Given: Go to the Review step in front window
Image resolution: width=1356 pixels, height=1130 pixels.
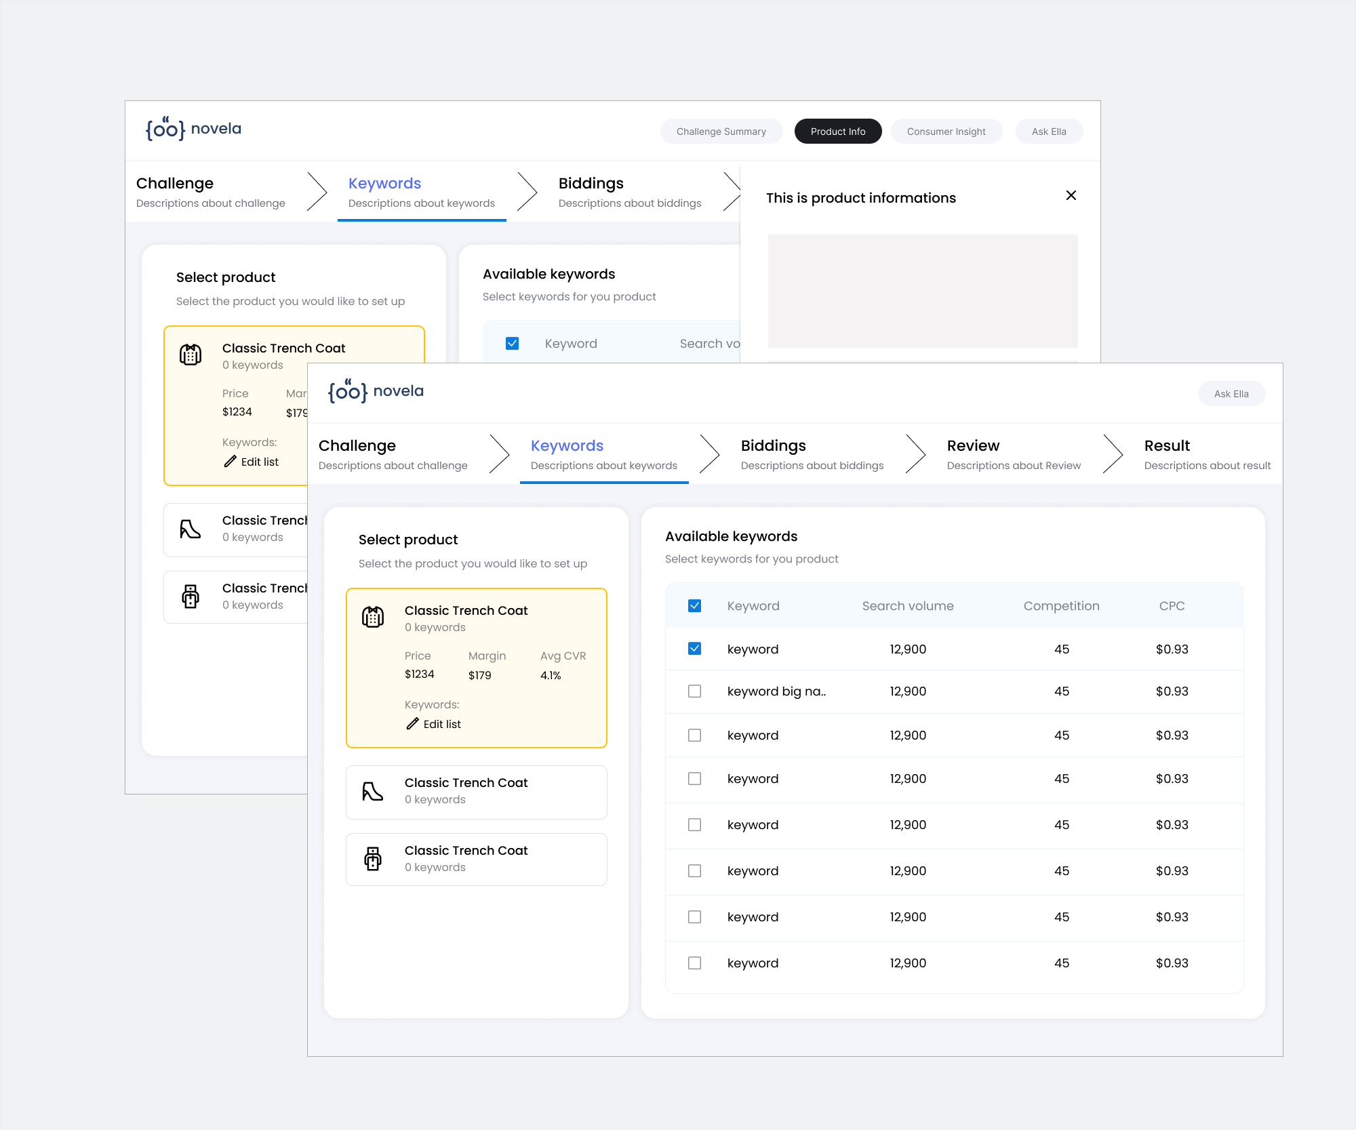Looking at the screenshot, I should point(1014,454).
